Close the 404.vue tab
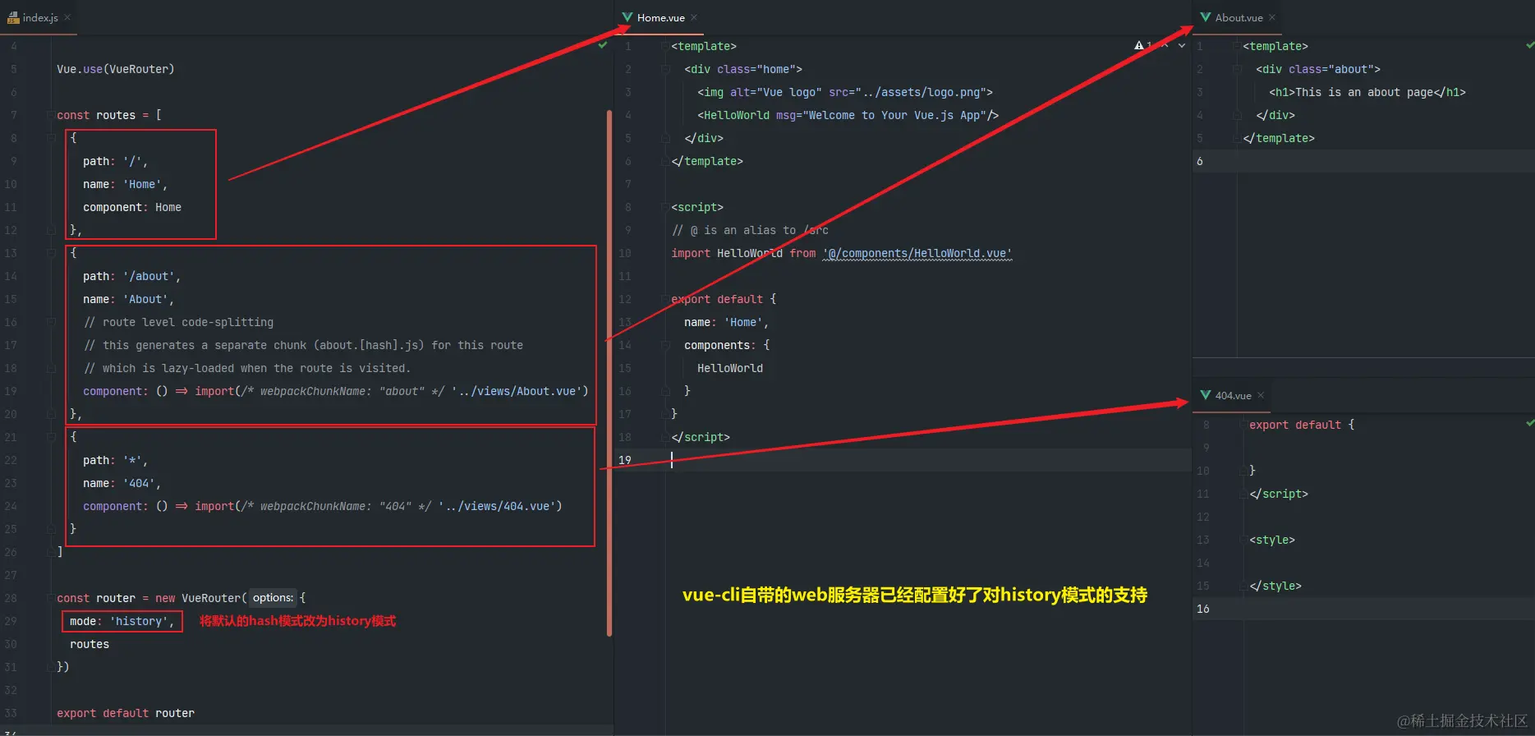Screen dimensions: 1535x736 [x=1261, y=395]
